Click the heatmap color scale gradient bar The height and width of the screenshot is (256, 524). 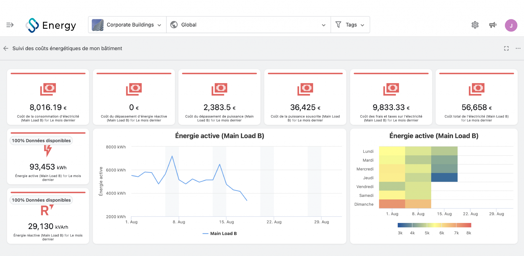click(434, 225)
